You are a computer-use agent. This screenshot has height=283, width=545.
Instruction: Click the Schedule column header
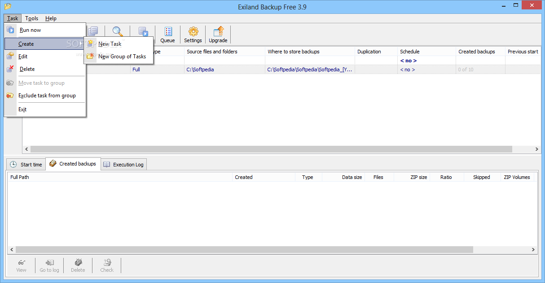coord(426,52)
